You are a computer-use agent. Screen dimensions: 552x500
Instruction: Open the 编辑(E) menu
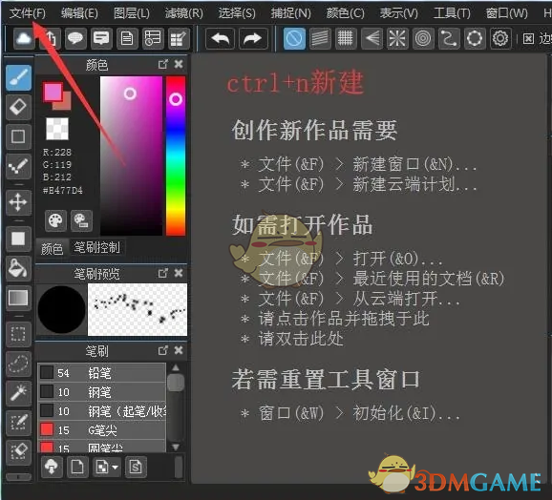pos(79,13)
